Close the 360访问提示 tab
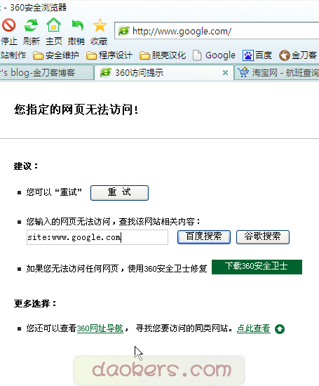The width and height of the screenshot is (319, 386). [225, 72]
